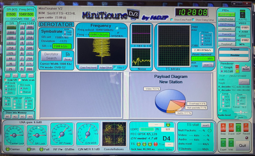Tick the doppler checkbox
This screenshot has width=255, height=156.
pos(117,28)
